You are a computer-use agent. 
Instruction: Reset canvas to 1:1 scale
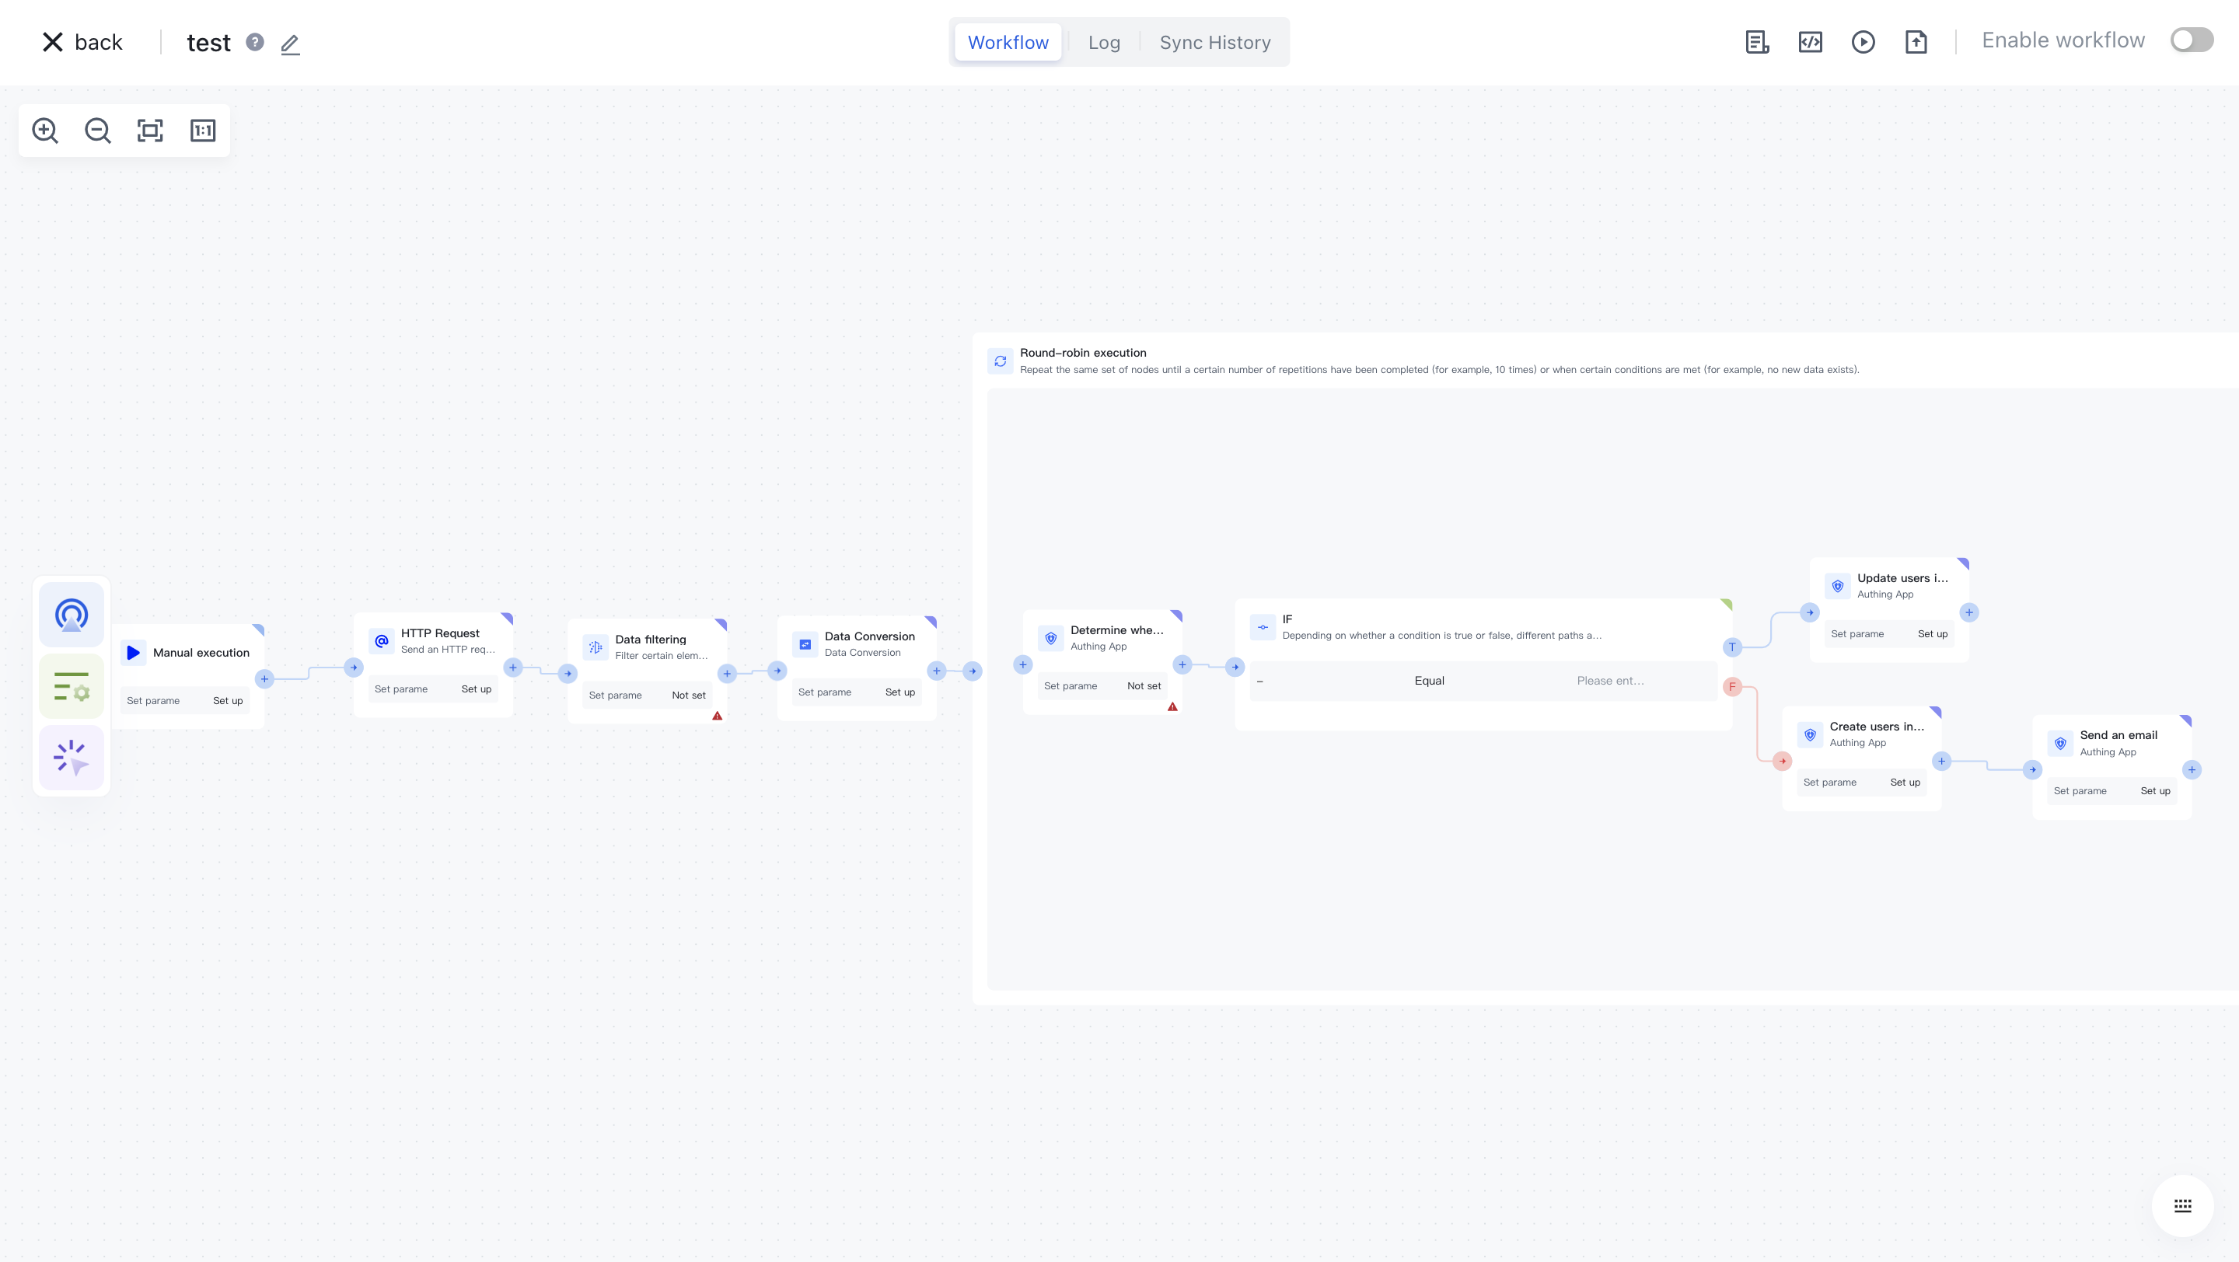(x=202, y=131)
